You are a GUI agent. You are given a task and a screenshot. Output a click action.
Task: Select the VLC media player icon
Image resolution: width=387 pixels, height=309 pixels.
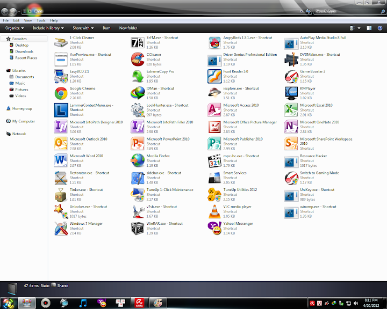point(214,211)
